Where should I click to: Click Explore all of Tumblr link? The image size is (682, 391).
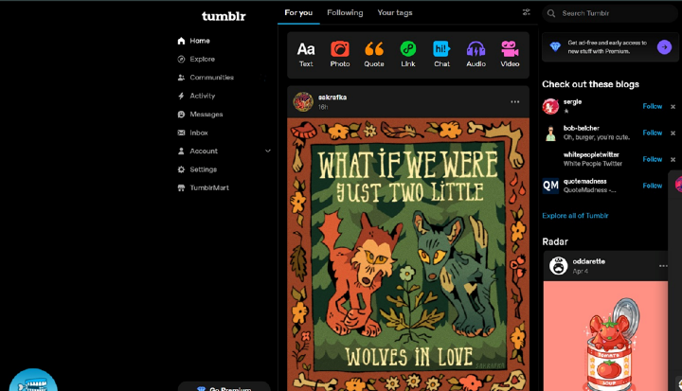575,216
